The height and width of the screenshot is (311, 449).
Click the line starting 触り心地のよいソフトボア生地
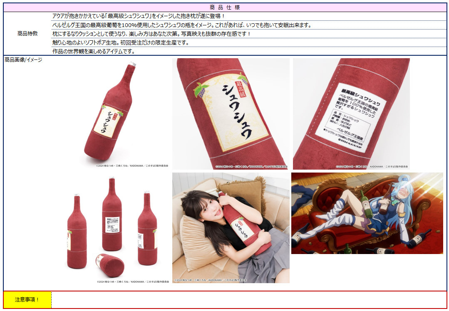[x=121, y=43]
